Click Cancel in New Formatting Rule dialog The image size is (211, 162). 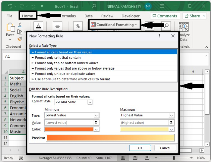[x=165, y=148]
